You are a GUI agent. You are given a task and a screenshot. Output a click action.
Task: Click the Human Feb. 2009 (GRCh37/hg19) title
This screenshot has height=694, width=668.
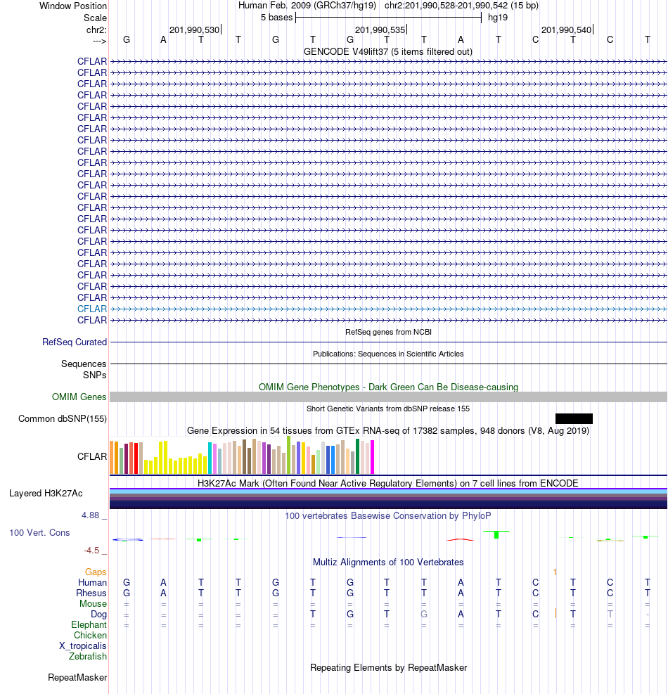pos(307,6)
